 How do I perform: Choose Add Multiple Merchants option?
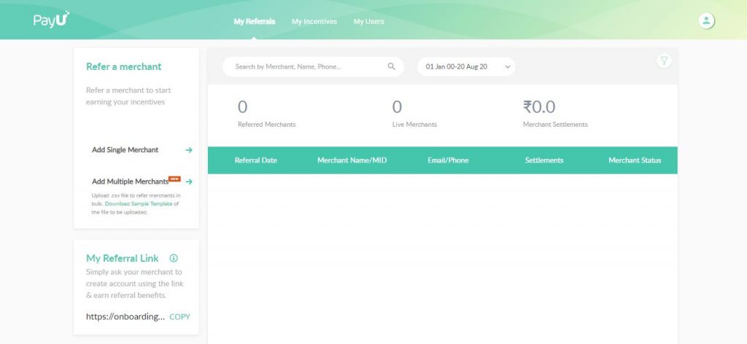click(130, 181)
